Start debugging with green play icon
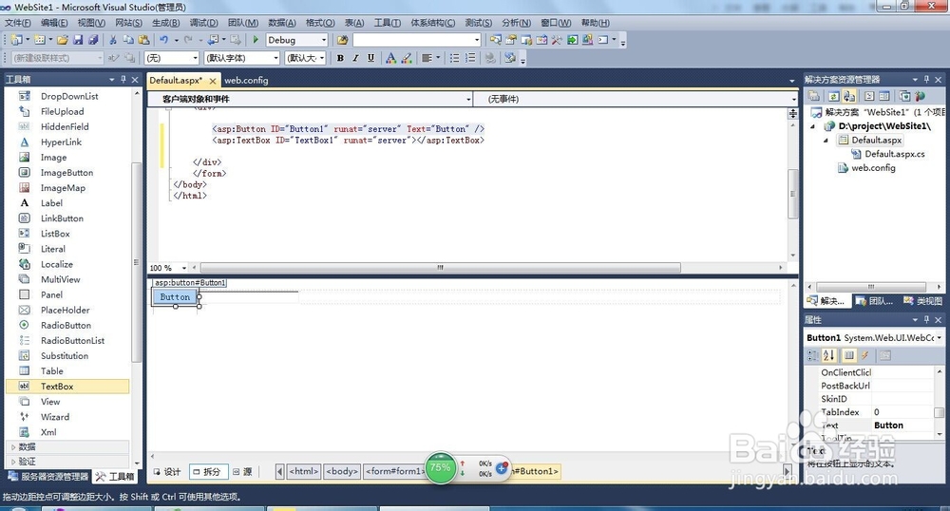The height and width of the screenshot is (511, 950). pyautogui.click(x=256, y=40)
